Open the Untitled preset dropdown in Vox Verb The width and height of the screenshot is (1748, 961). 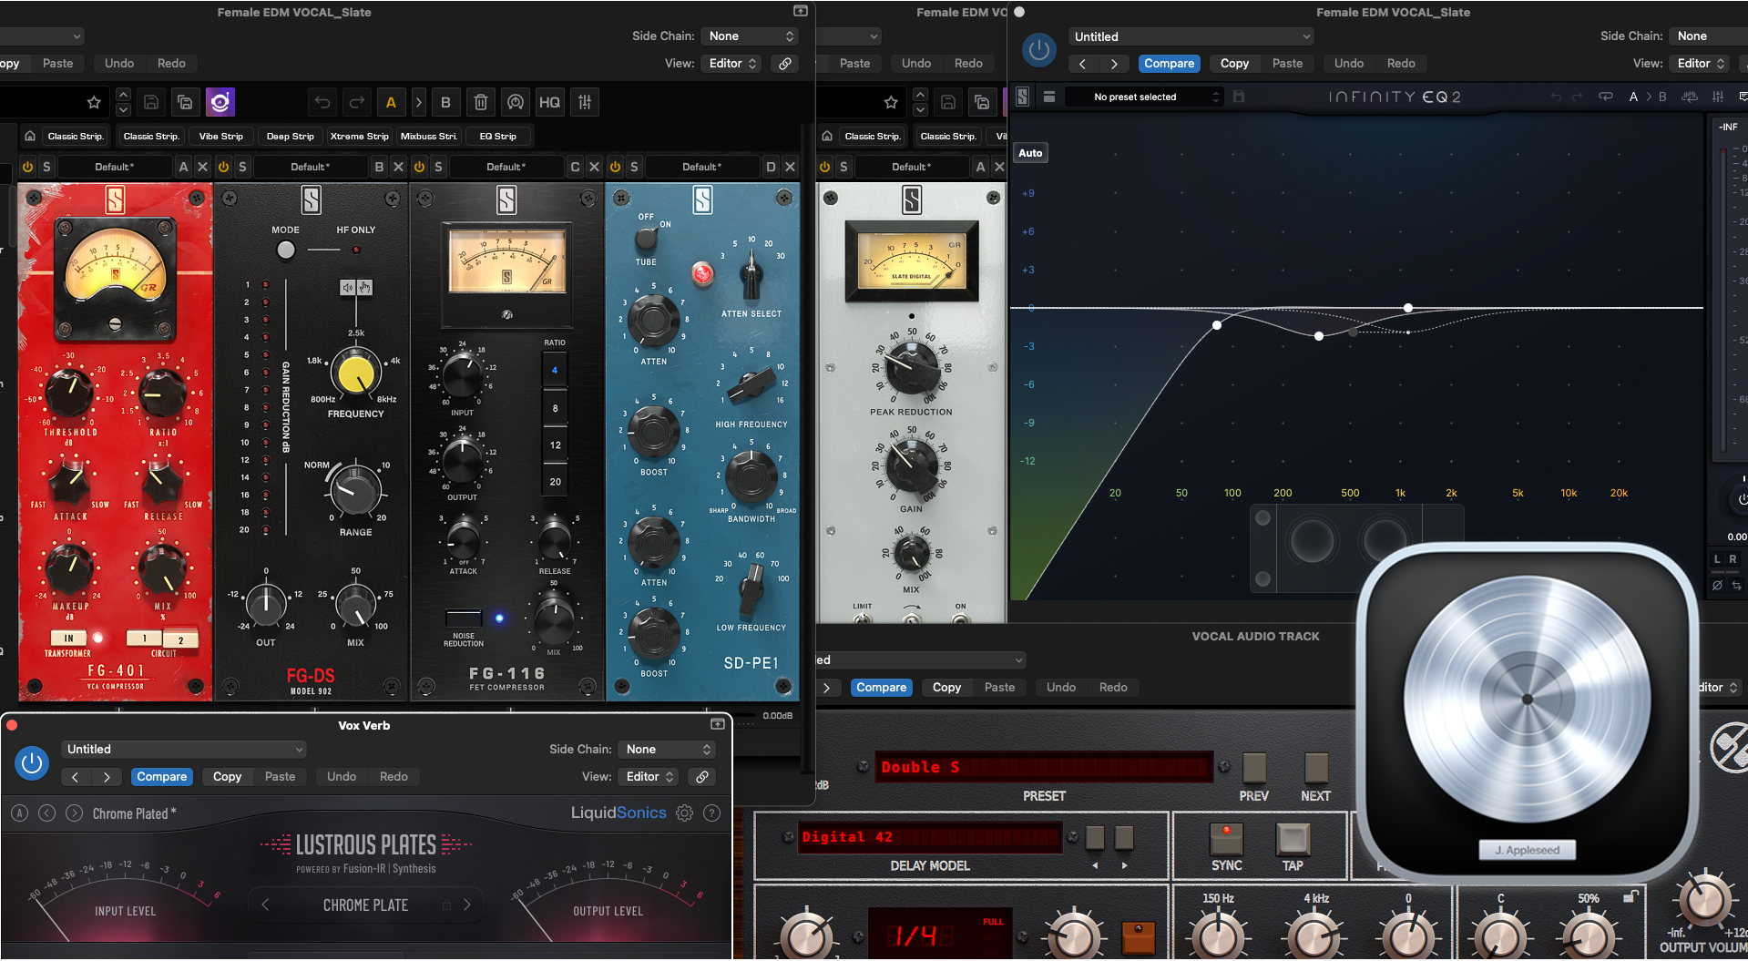[x=183, y=749]
